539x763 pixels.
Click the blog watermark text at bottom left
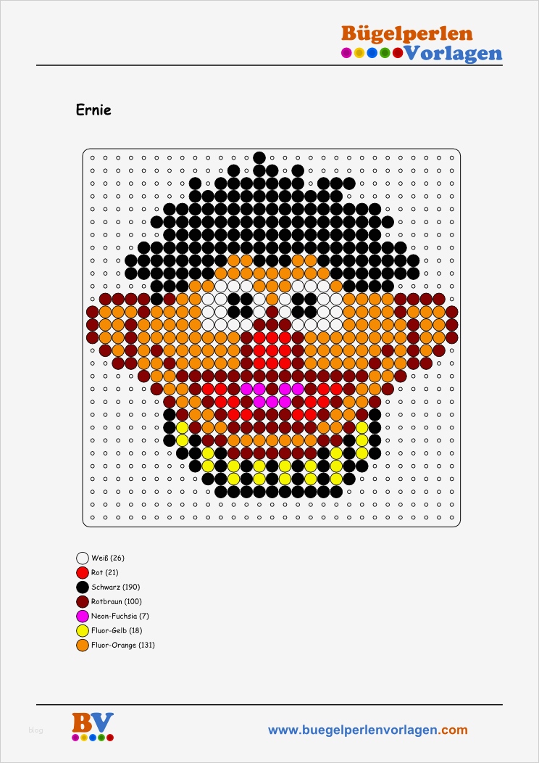coord(35,730)
